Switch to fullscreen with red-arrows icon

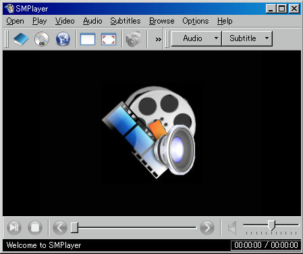coord(109,39)
